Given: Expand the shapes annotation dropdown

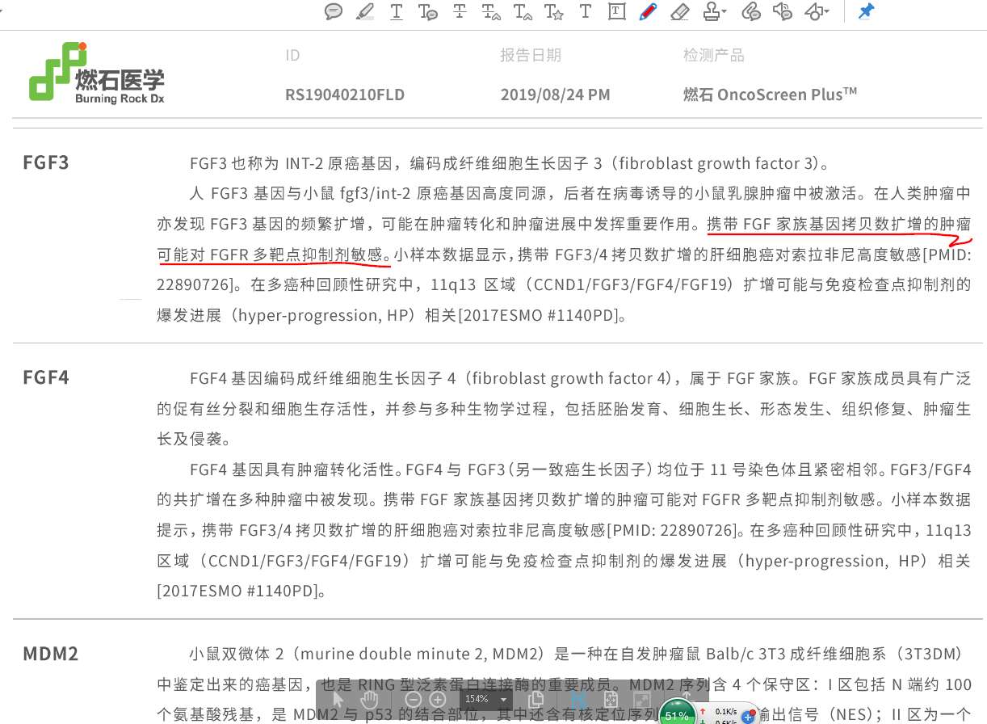Looking at the screenshot, I should [816, 12].
